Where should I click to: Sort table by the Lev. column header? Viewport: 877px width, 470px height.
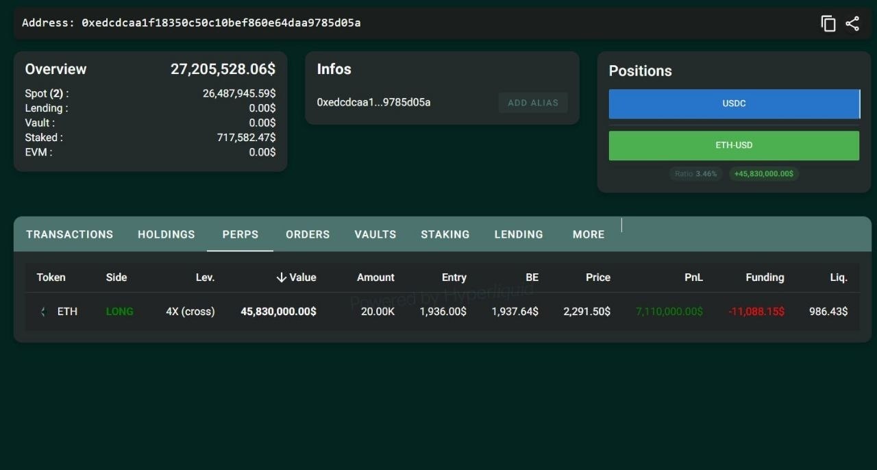click(205, 277)
